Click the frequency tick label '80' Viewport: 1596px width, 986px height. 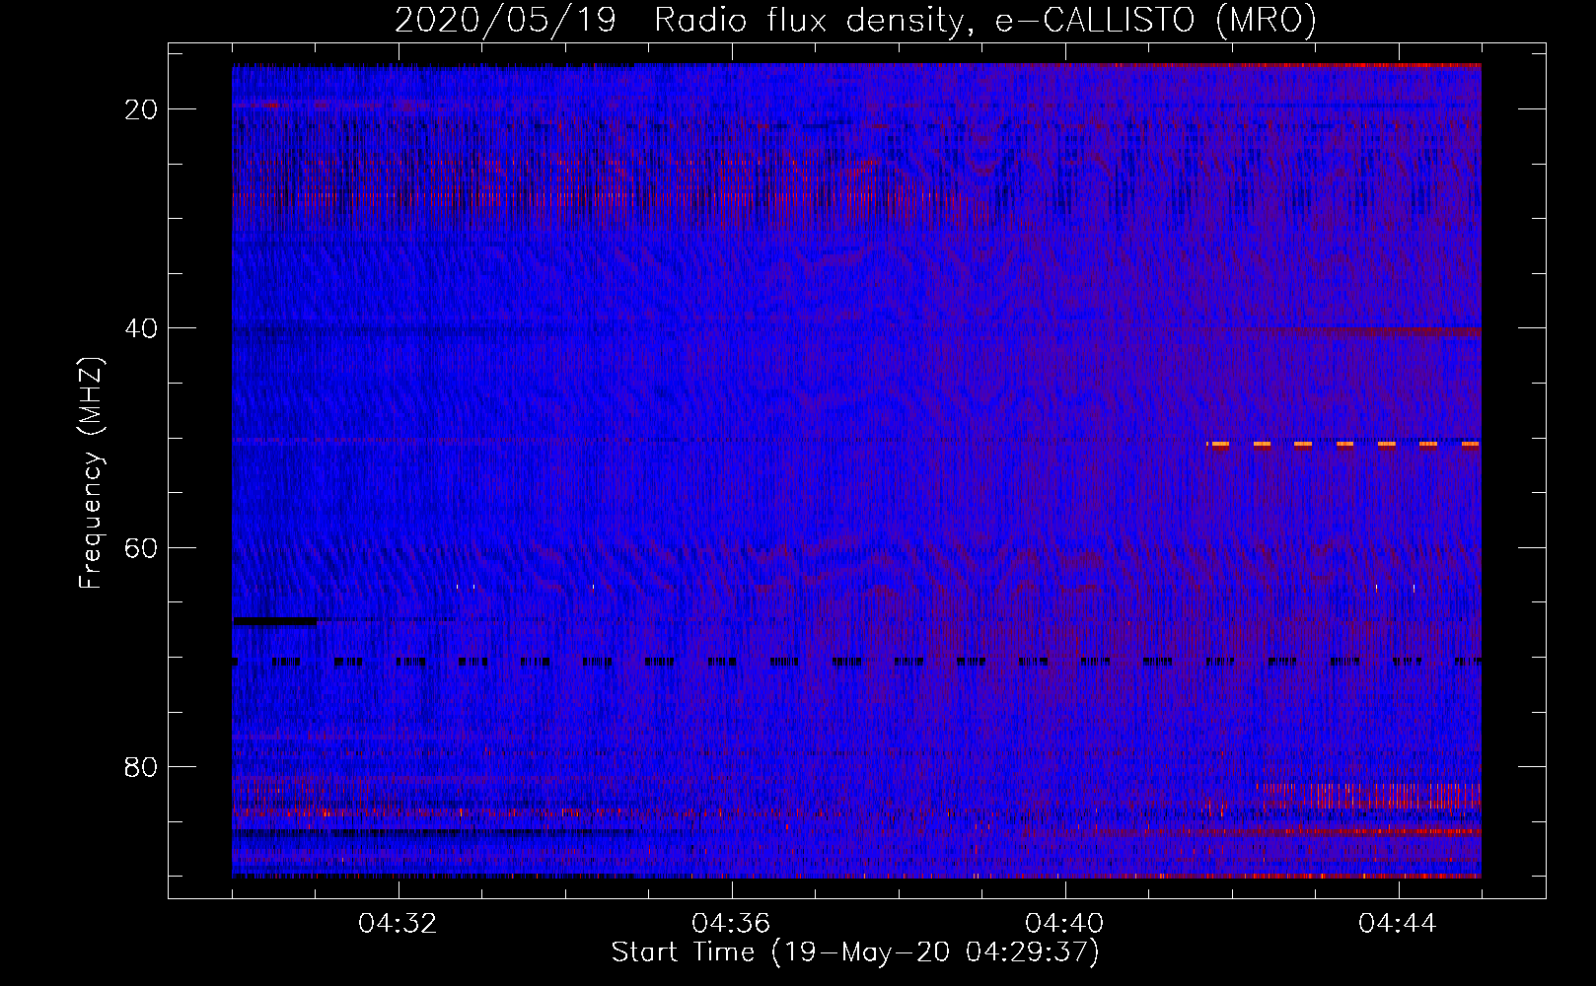click(x=142, y=766)
